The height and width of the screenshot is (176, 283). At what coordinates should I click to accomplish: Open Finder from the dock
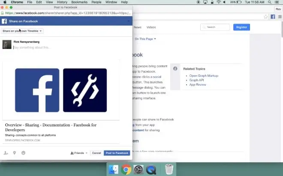[x=113, y=170]
